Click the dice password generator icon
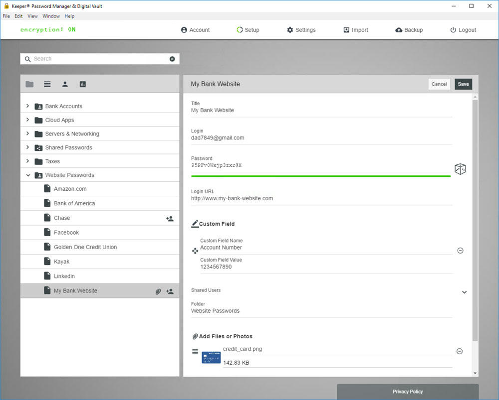Image resolution: width=499 pixels, height=400 pixels. click(460, 169)
